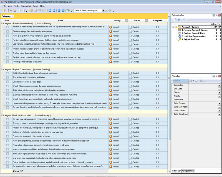Collapse the Account Planning tree node
Viewport: 222px width, 177px height.
[x=173, y=27]
